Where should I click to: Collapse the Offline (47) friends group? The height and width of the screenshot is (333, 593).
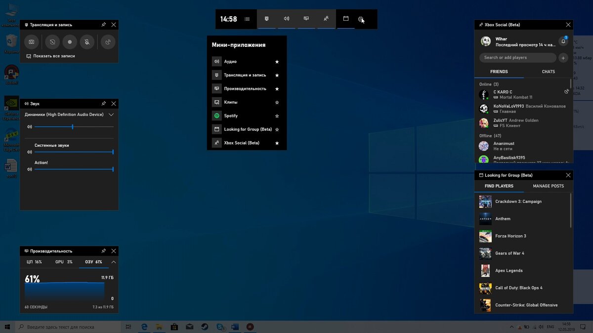click(490, 136)
